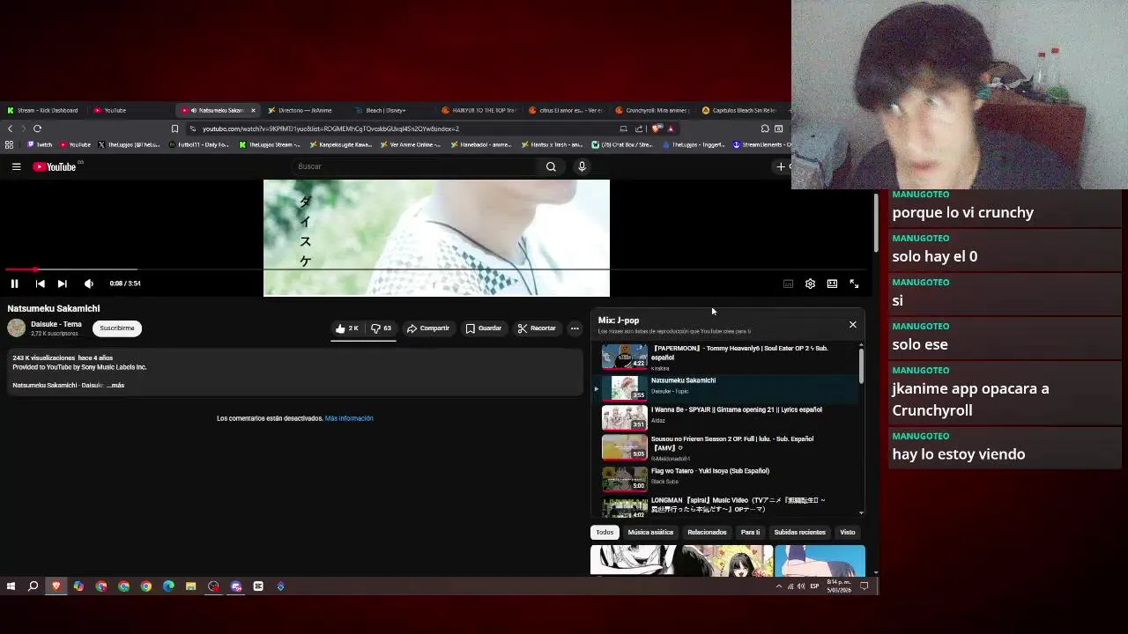Open the Futbol11 bookmark

[198, 144]
